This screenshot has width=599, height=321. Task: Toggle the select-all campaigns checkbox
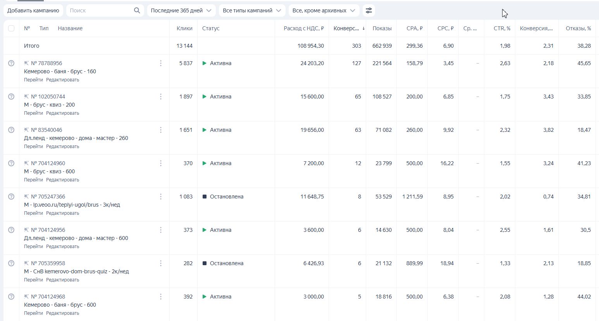11,28
